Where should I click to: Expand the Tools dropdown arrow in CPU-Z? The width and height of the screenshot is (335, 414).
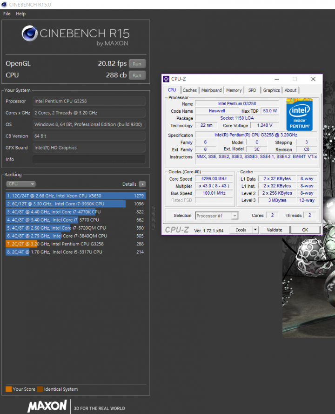255,230
